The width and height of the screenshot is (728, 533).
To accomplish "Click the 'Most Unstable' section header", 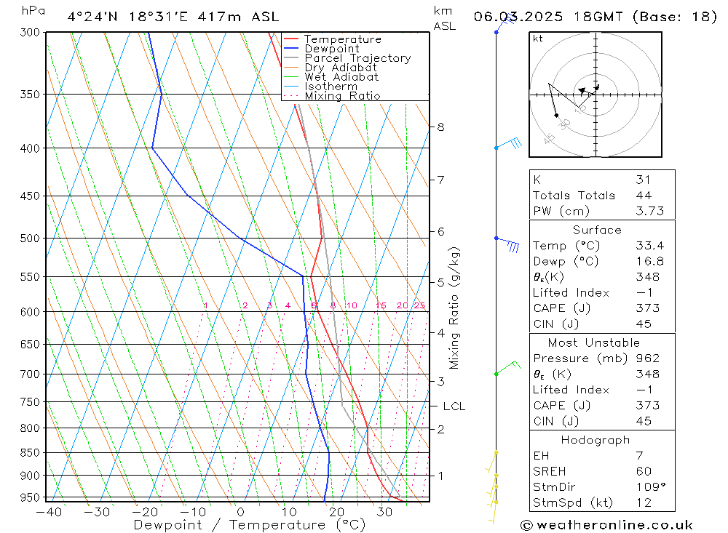I will pos(594,342).
